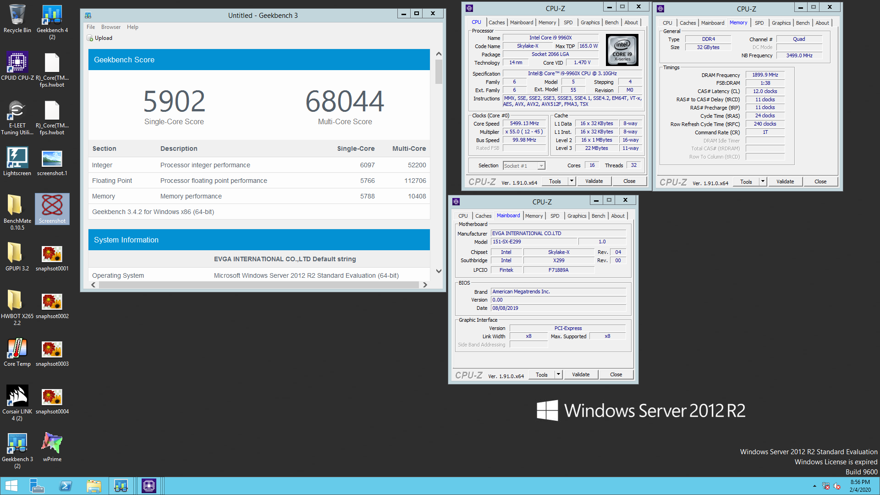
Task: Click Close in the CPU tab window
Action: (x=629, y=181)
